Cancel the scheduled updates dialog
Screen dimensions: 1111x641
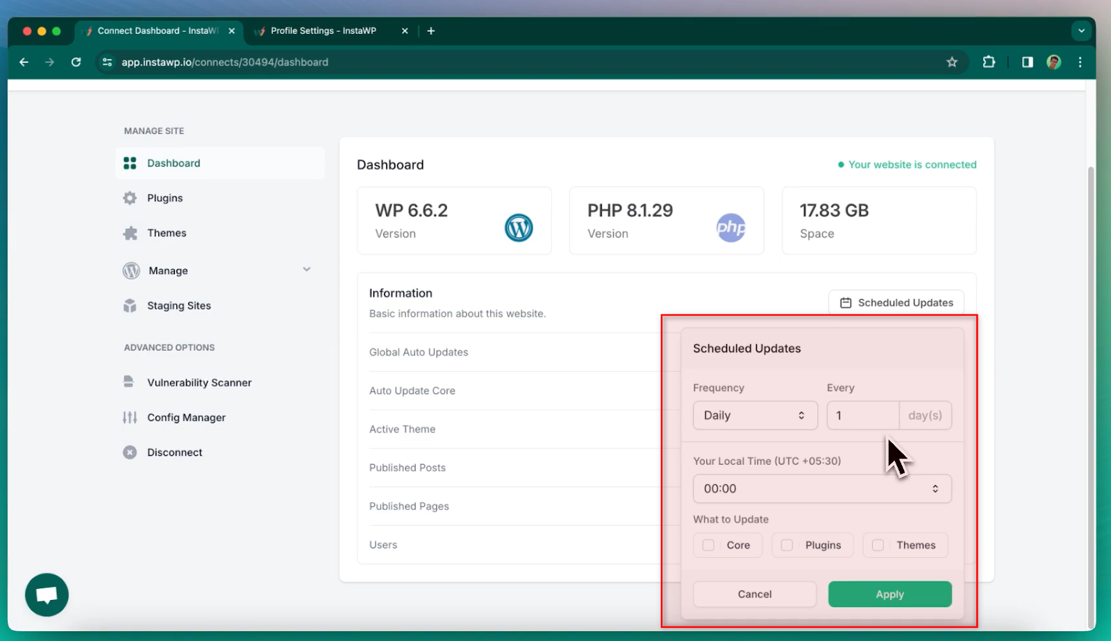point(755,595)
